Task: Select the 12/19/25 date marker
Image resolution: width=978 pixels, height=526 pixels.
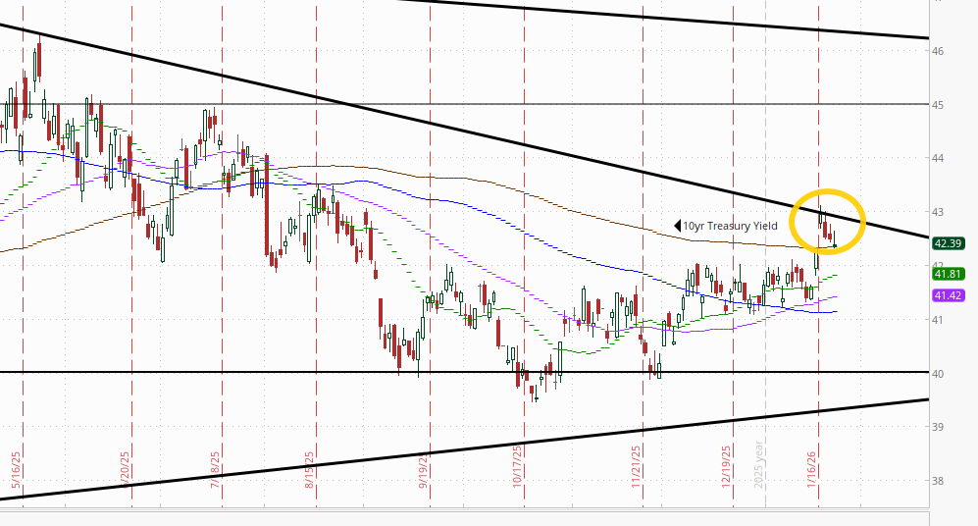Action: tap(727, 466)
